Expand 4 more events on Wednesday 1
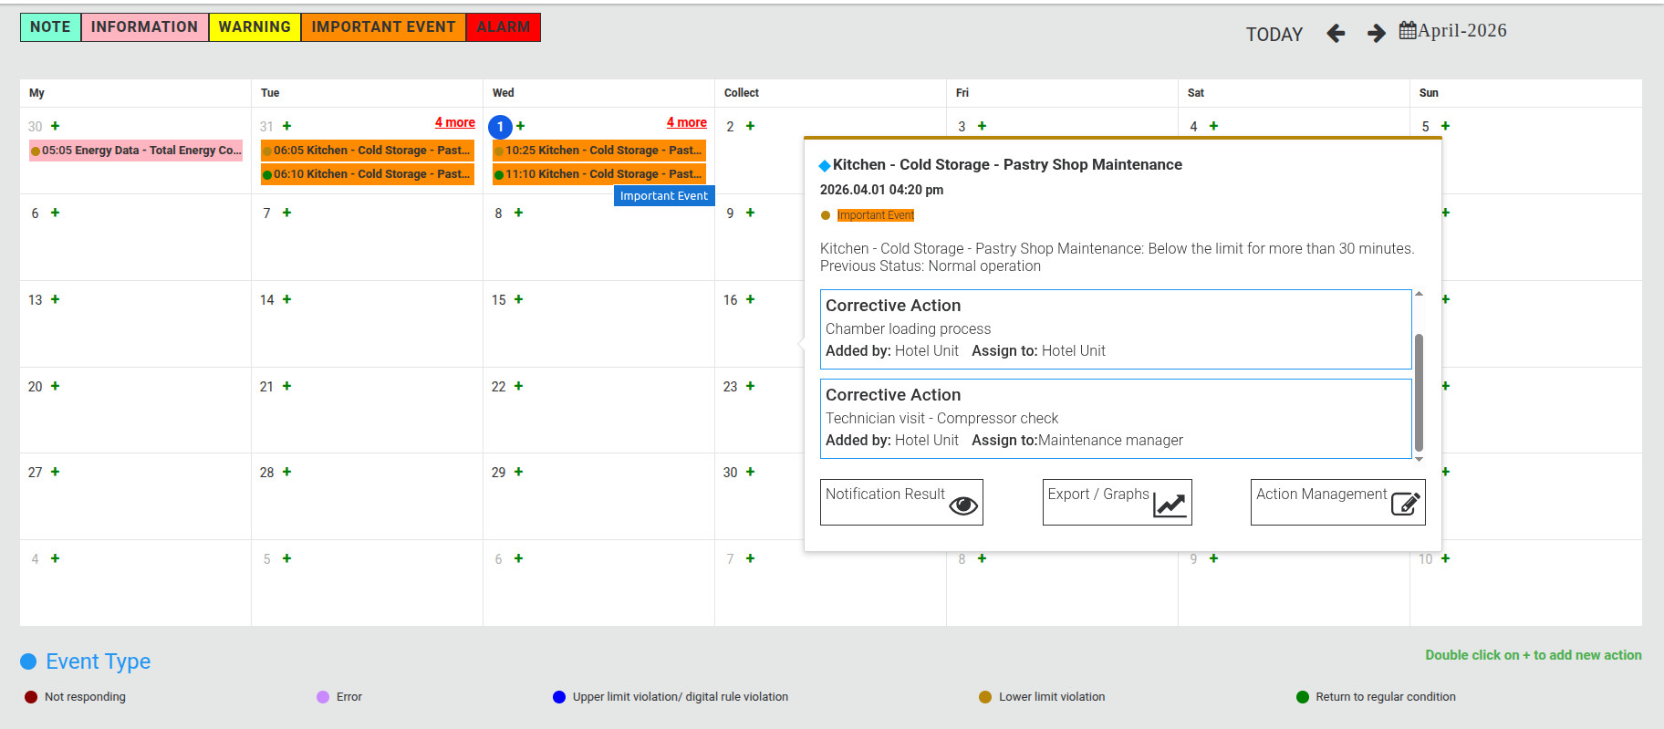Viewport: 1664px width, 729px height. [x=686, y=122]
